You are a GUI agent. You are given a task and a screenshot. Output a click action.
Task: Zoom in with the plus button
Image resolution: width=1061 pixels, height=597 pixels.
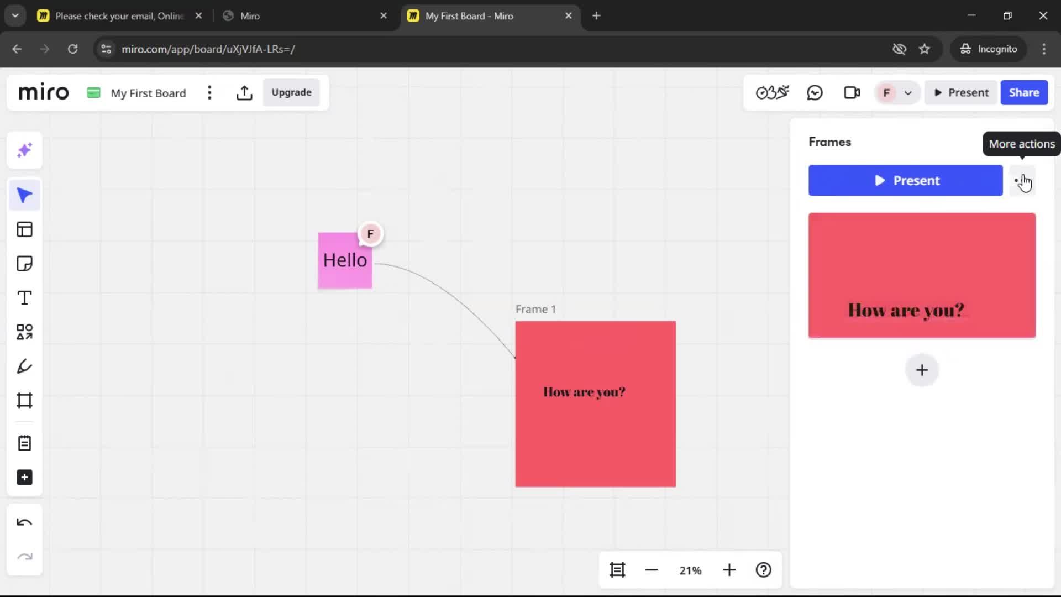(729, 570)
